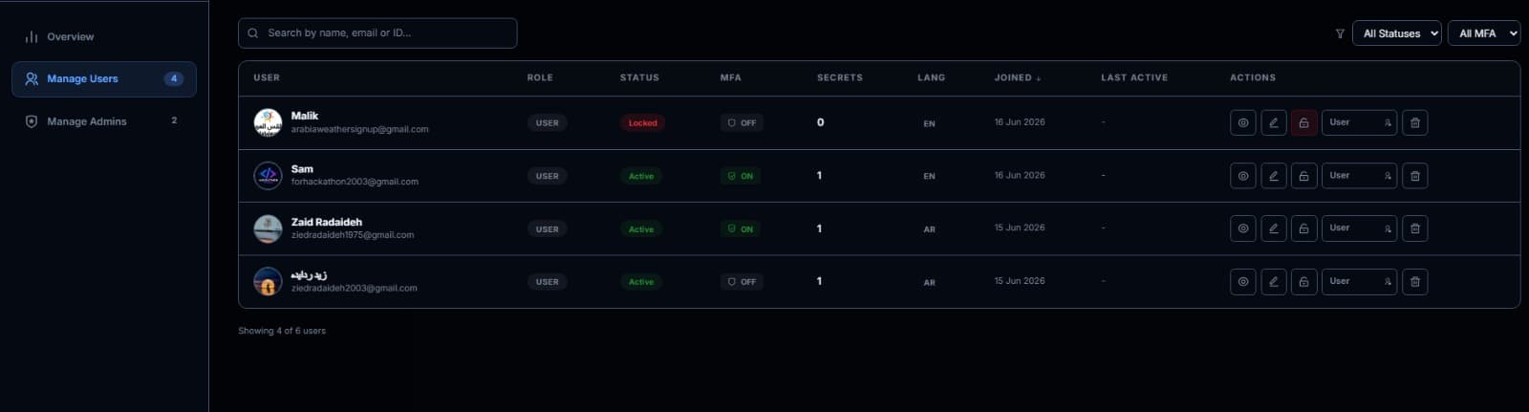Lock Sam's account with padlock icon
The width and height of the screenshot is (1529, 412).
(1303, 176)
